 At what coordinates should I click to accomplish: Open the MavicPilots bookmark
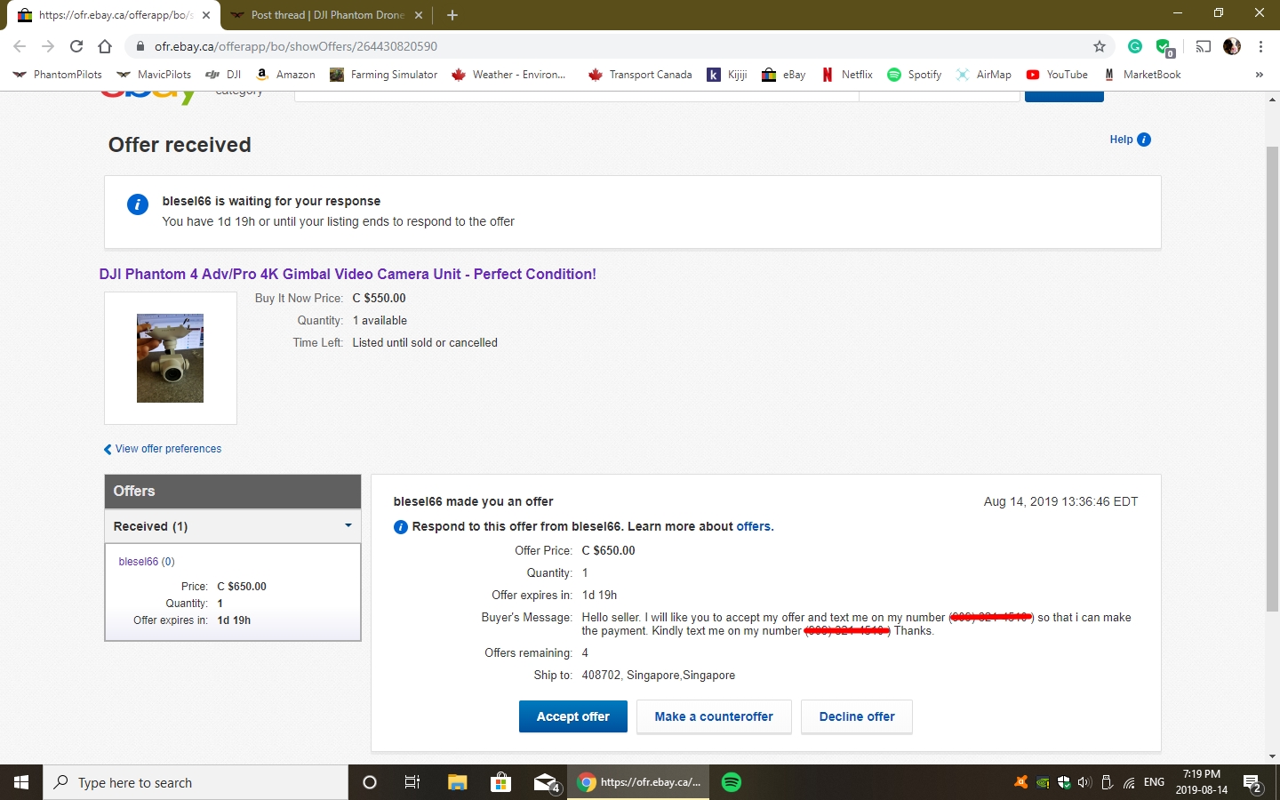pos(154,75)
